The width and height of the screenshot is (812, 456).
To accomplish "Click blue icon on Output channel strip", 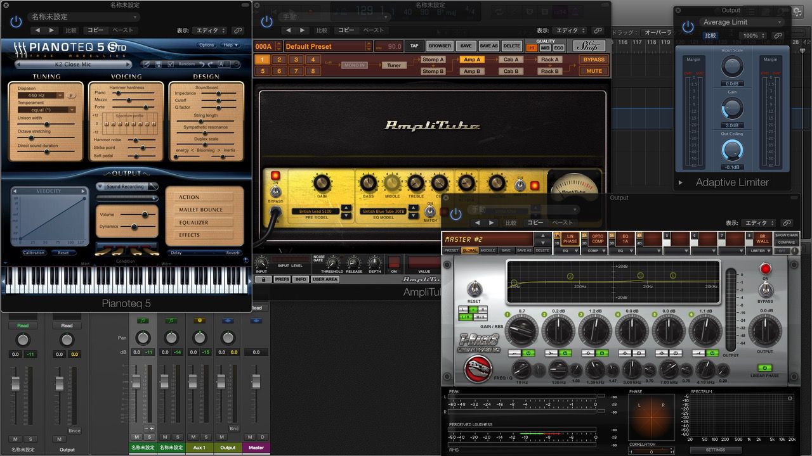I will tap(228, 320).
